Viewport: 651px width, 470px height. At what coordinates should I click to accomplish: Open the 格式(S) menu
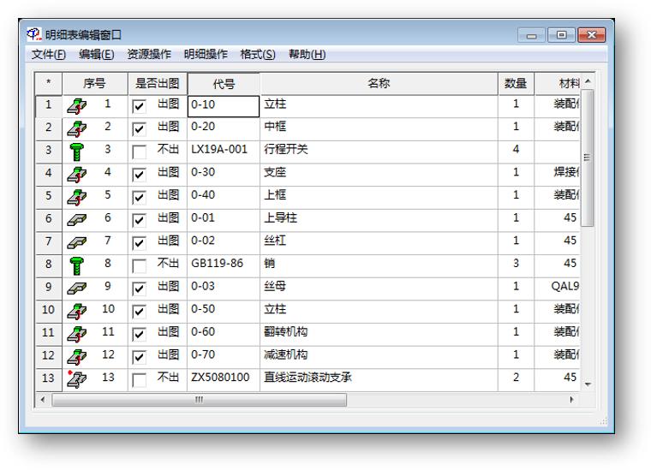point(258,54)
